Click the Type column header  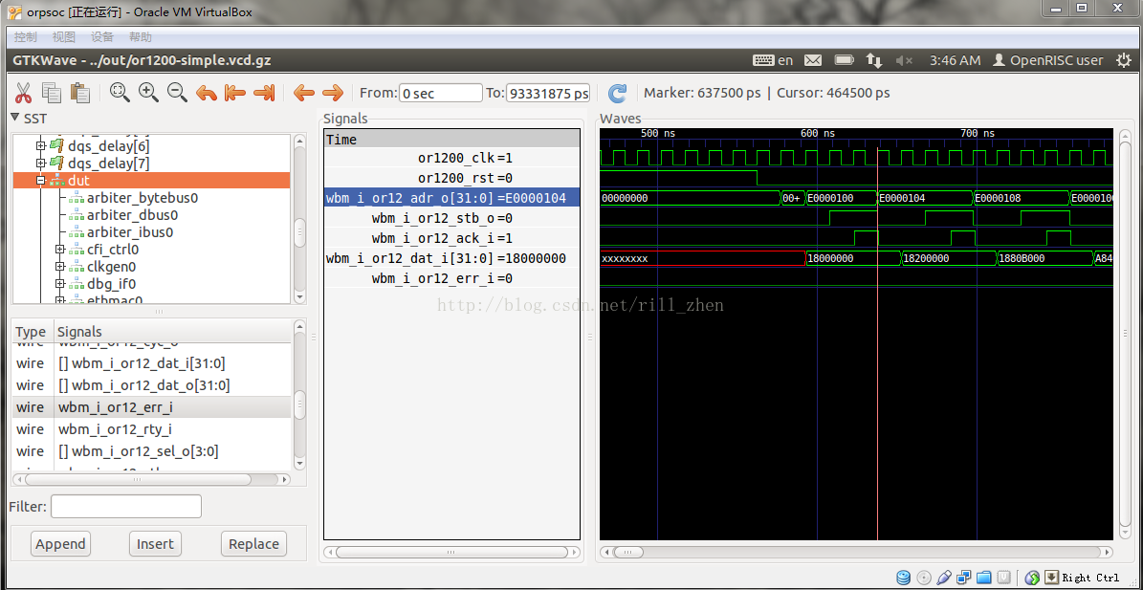[x=32, y=332]
